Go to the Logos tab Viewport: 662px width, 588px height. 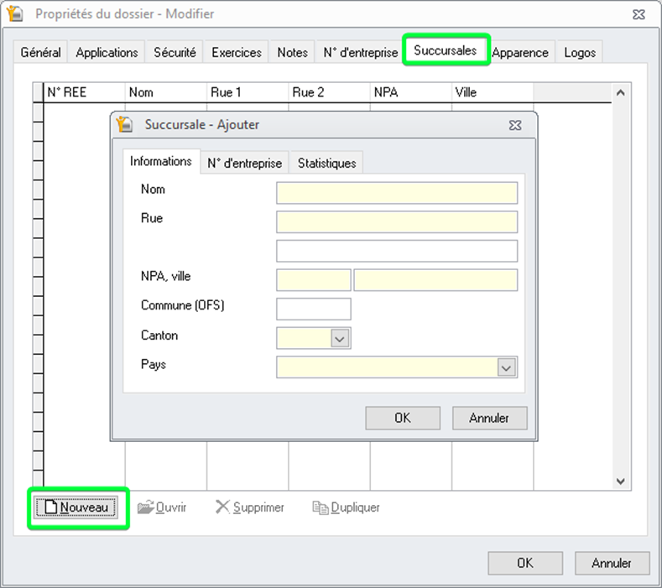pyautogui.click(x=580, y=52)
